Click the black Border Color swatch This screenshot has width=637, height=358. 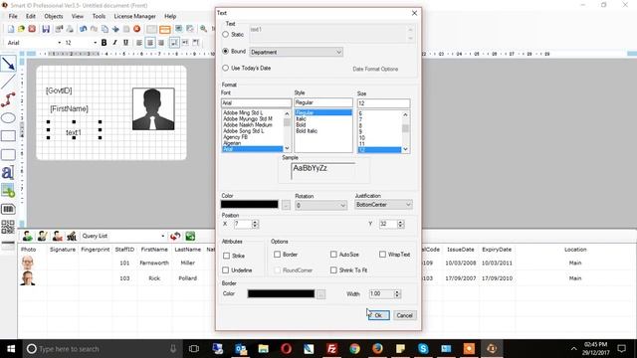point(281,294)
